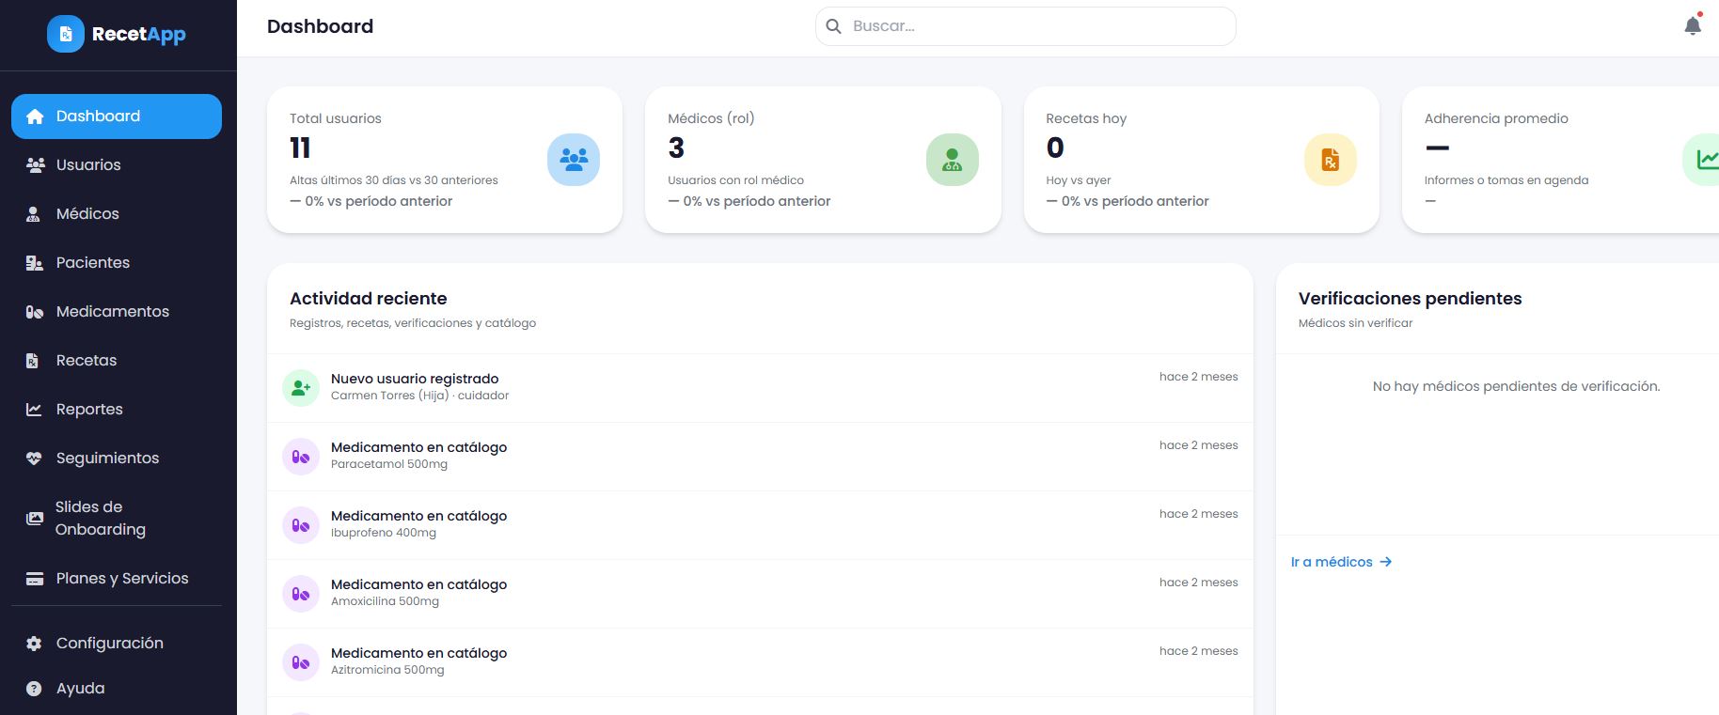
Task: Click the Médicos (rol) green doctor icon
Action: click(x=953, y=160)
